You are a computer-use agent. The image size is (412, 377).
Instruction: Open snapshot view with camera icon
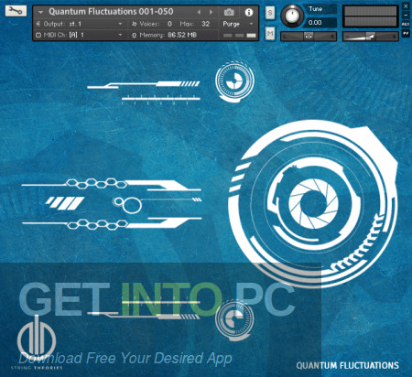coord(229,12)
